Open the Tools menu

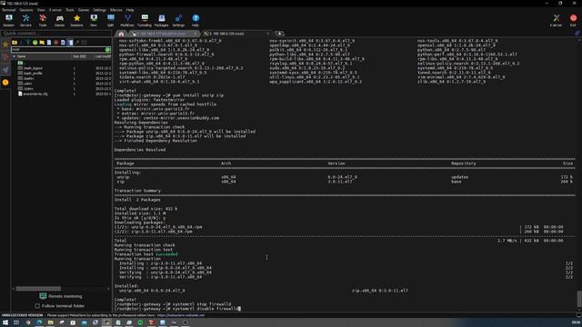(70, 10)
